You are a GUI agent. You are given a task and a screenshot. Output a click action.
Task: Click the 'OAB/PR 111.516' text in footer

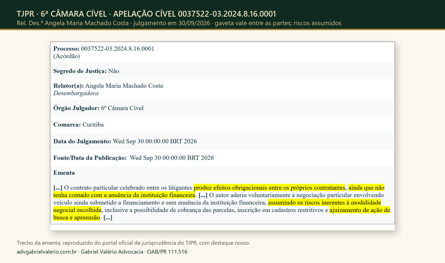click(167, 252)
